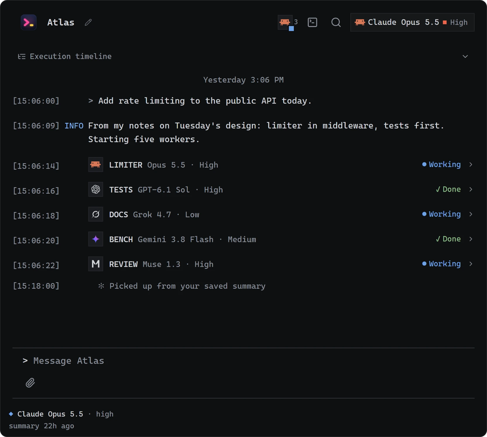The height and width of the screenshot is (437, 487).
Task: Open the agents indicator showing 3
Action: (x=288, y=23)
